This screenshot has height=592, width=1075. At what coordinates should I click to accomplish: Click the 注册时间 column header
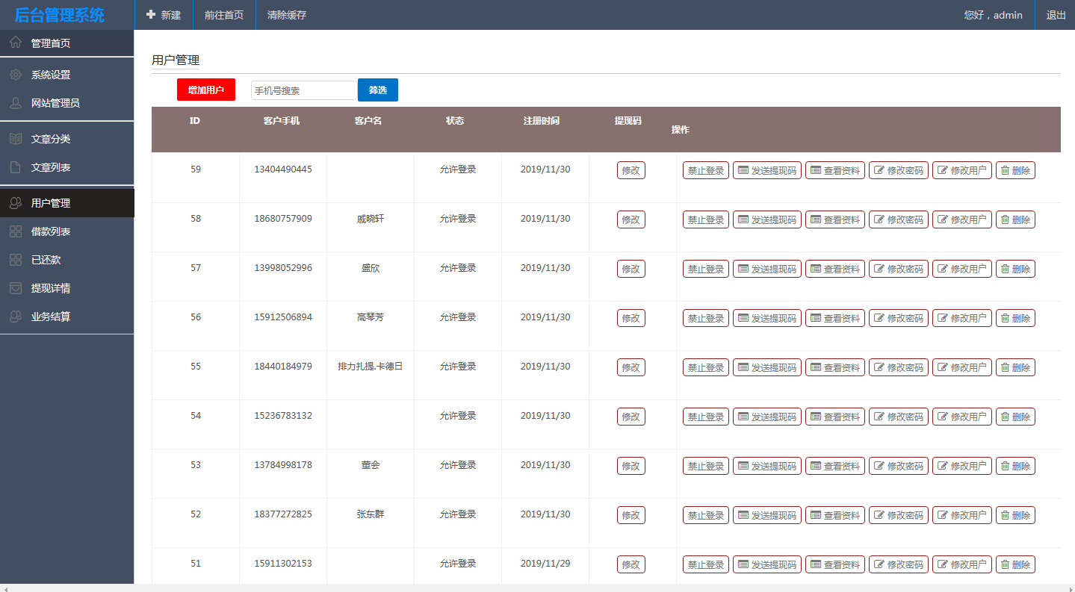click(542, 120)
